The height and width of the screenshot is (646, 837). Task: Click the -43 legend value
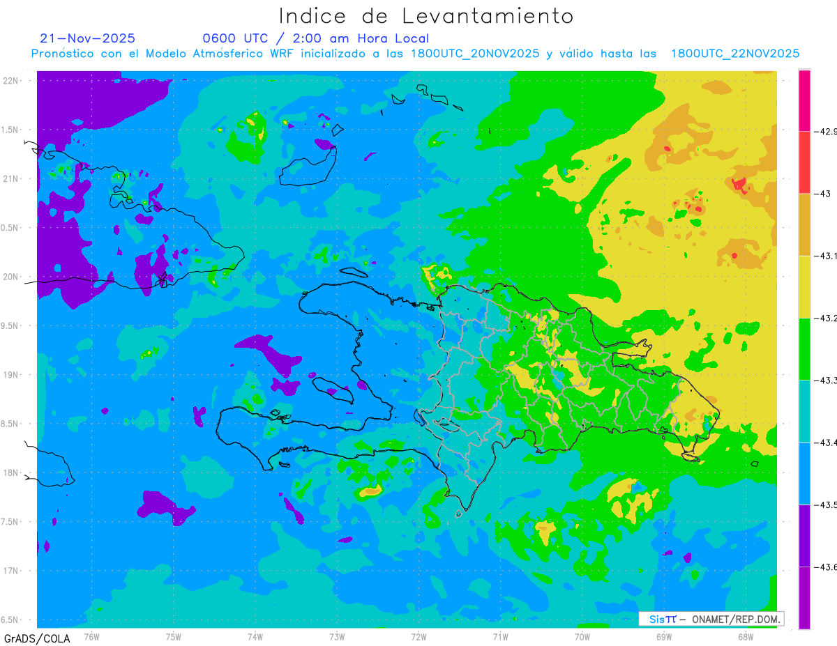822,194
